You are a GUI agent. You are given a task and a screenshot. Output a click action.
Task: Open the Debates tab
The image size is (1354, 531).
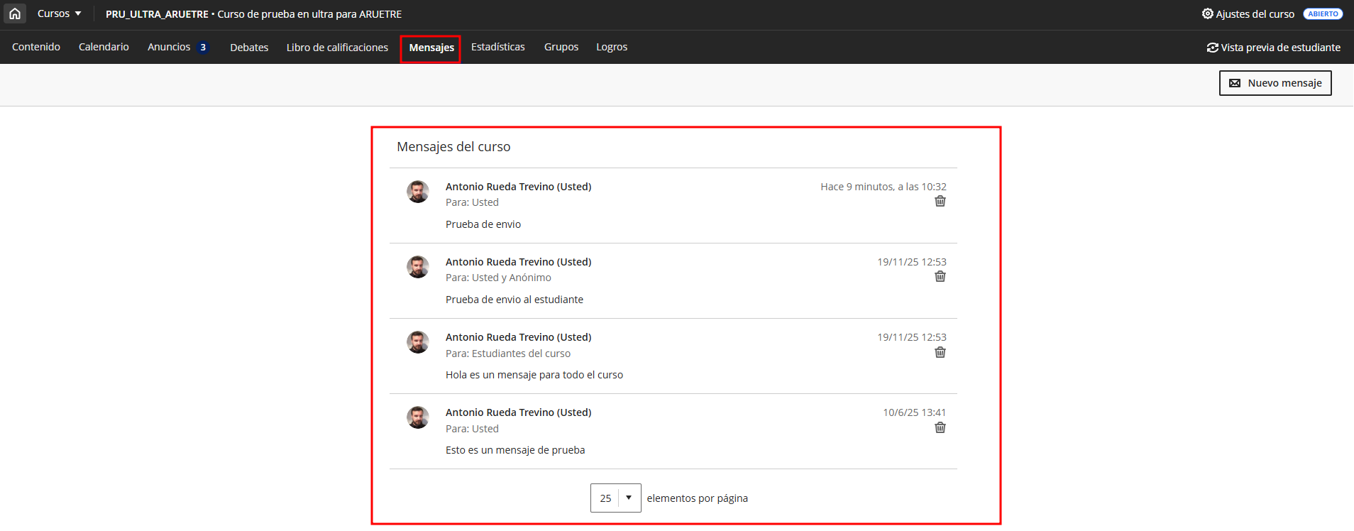tap(249, 48)
